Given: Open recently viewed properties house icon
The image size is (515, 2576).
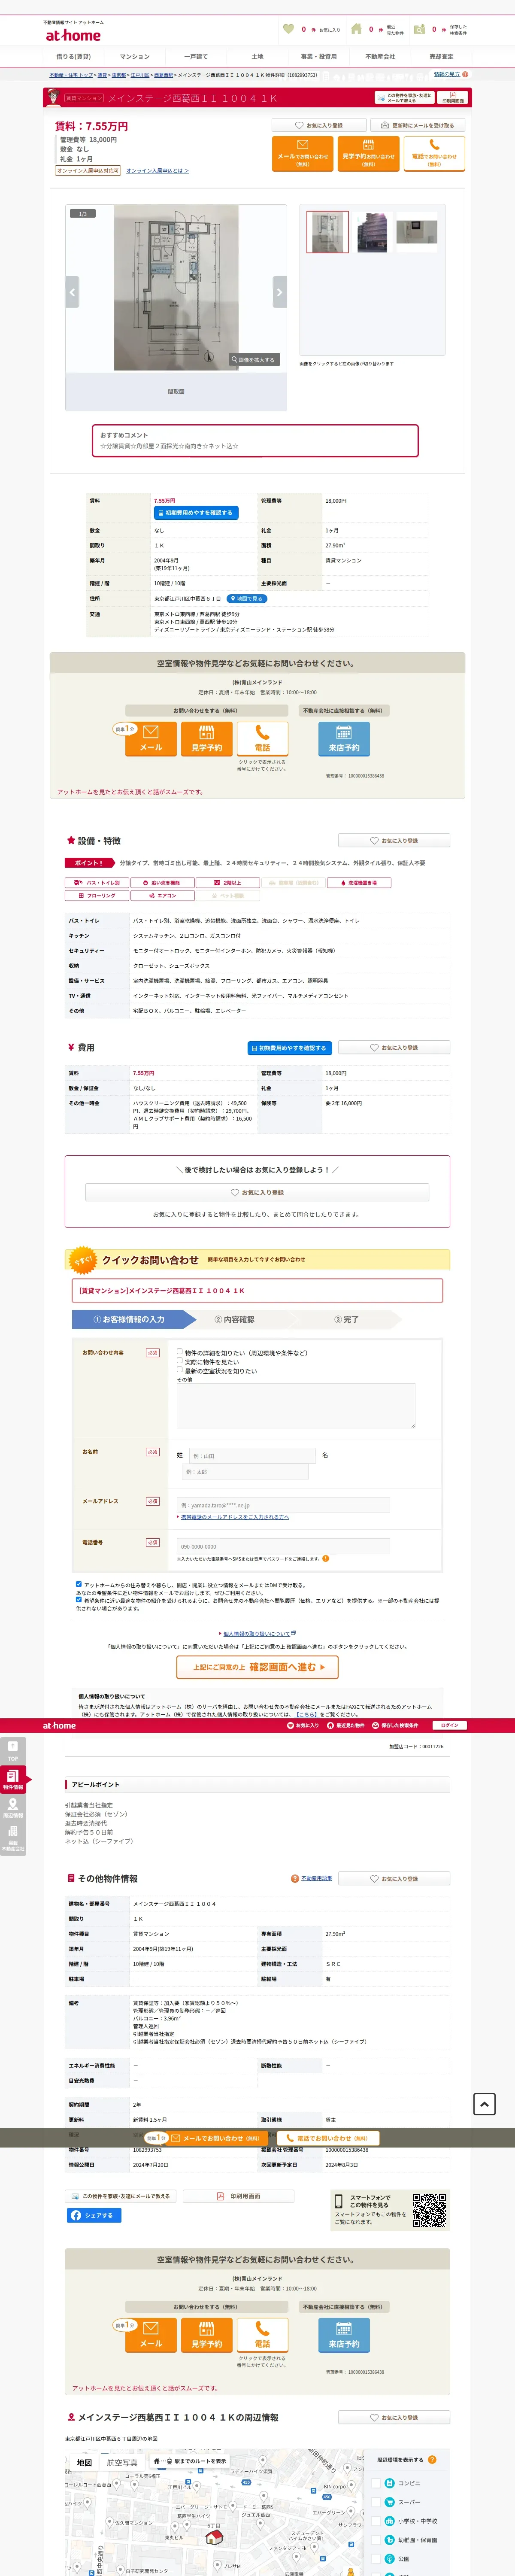Looking at the screenshot, I should coord(356,29).
